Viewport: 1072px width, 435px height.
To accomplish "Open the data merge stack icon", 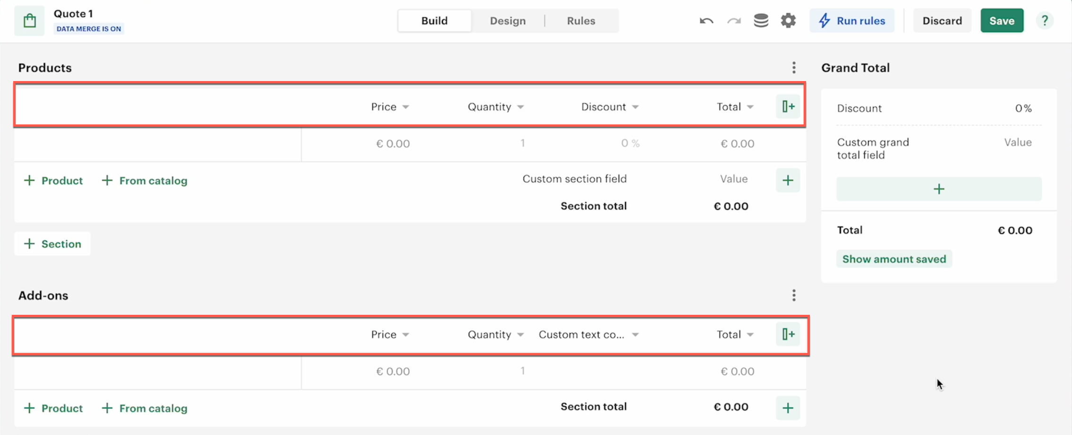I will pyautogui.click(x=761, y=21).
